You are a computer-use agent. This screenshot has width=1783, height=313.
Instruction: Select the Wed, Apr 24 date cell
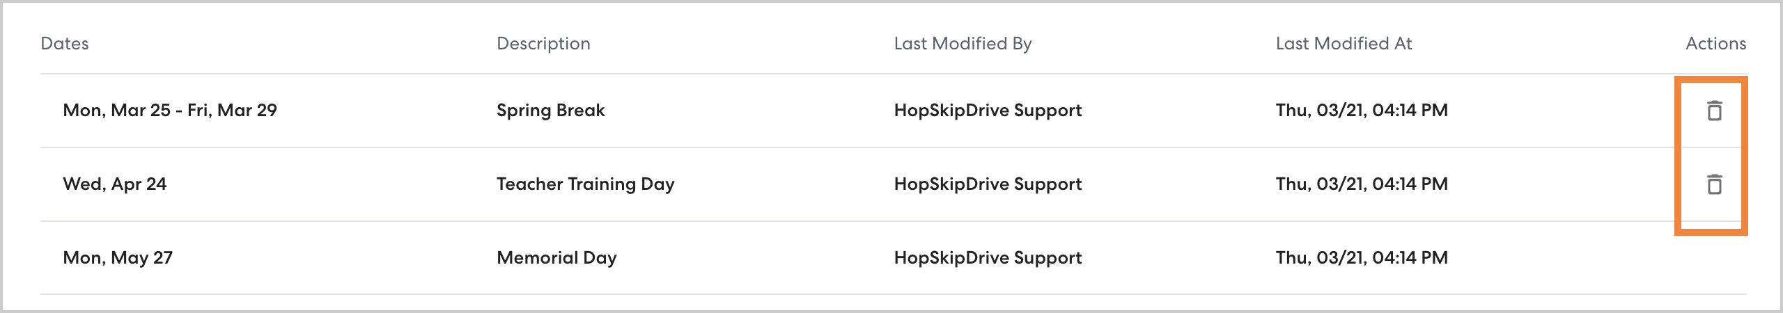pos(115,184)
